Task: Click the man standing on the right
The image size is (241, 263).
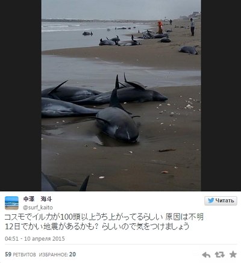Action: 192,26
